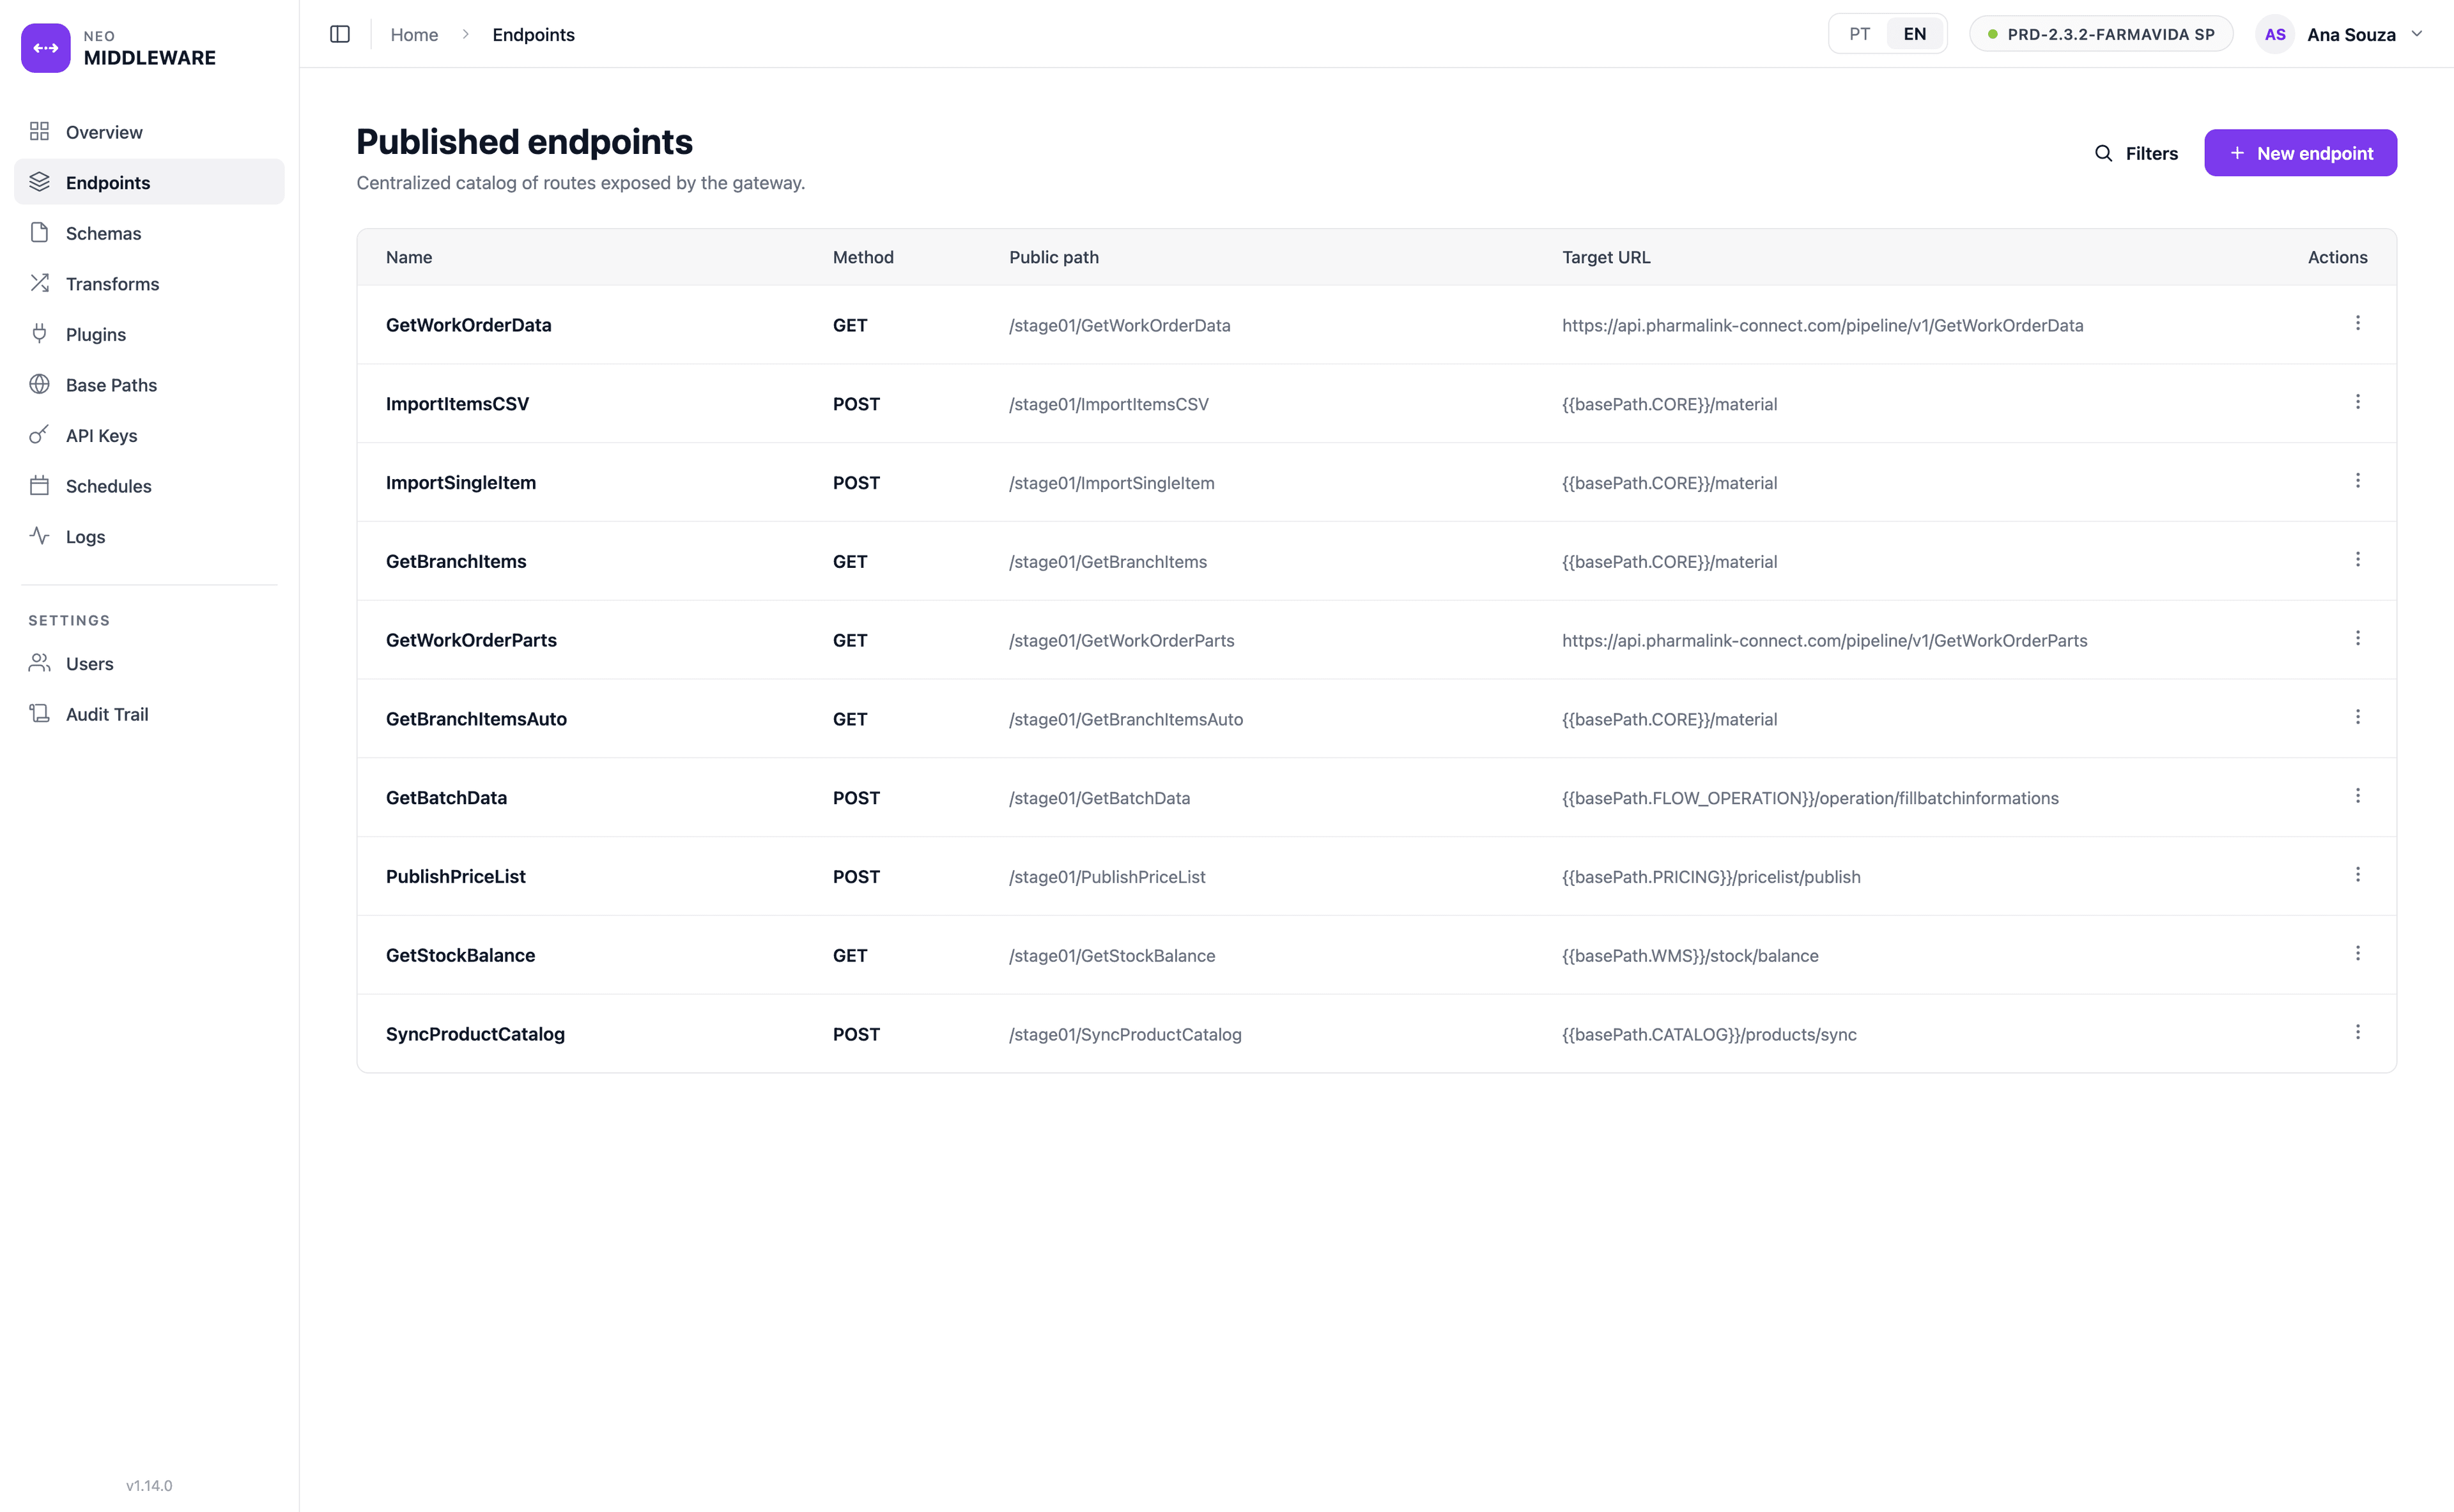Go to Home breadcrumb

[x=414, y=34]
